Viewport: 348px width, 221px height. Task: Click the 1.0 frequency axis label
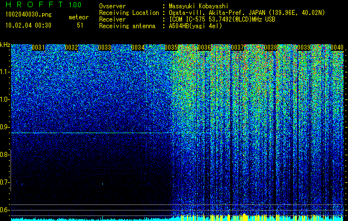tap(4, 99)
